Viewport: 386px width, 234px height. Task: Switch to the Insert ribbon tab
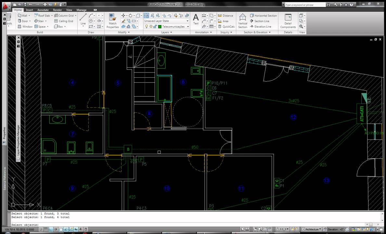30,10
